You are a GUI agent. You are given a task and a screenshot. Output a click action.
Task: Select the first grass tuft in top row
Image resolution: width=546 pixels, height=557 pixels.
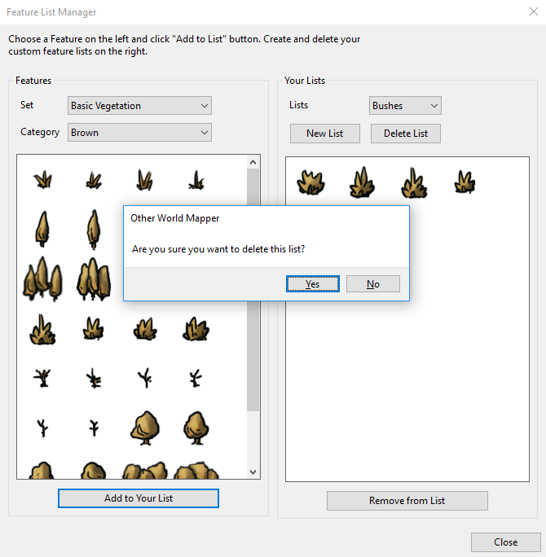pos(42,180)
